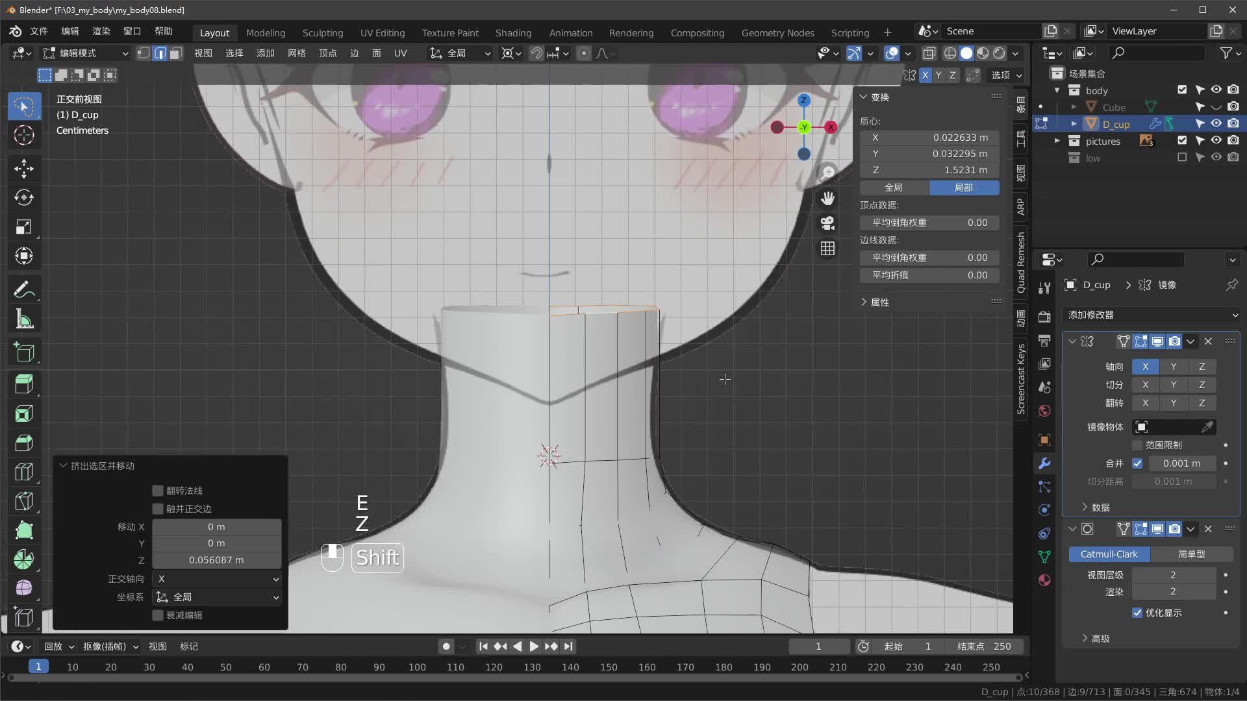Toggle camera view icon in viewport
The width and height of the screenshot is (1247, 701).
tap(827, 223)
